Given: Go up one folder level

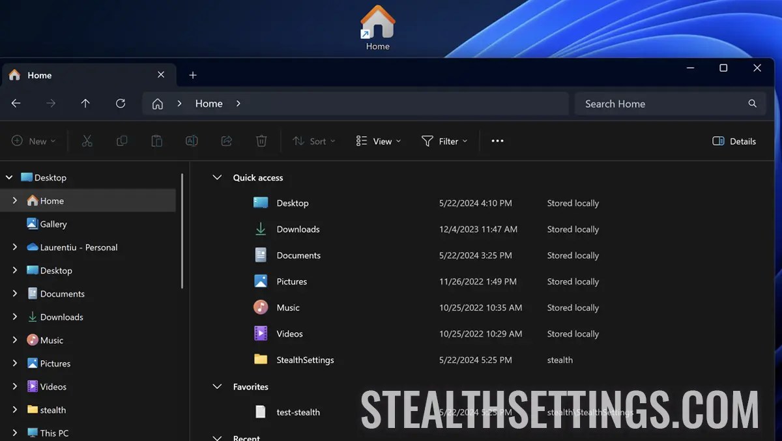Looking at the screenshot, I should pyautogui.click(x=85, y=104).
